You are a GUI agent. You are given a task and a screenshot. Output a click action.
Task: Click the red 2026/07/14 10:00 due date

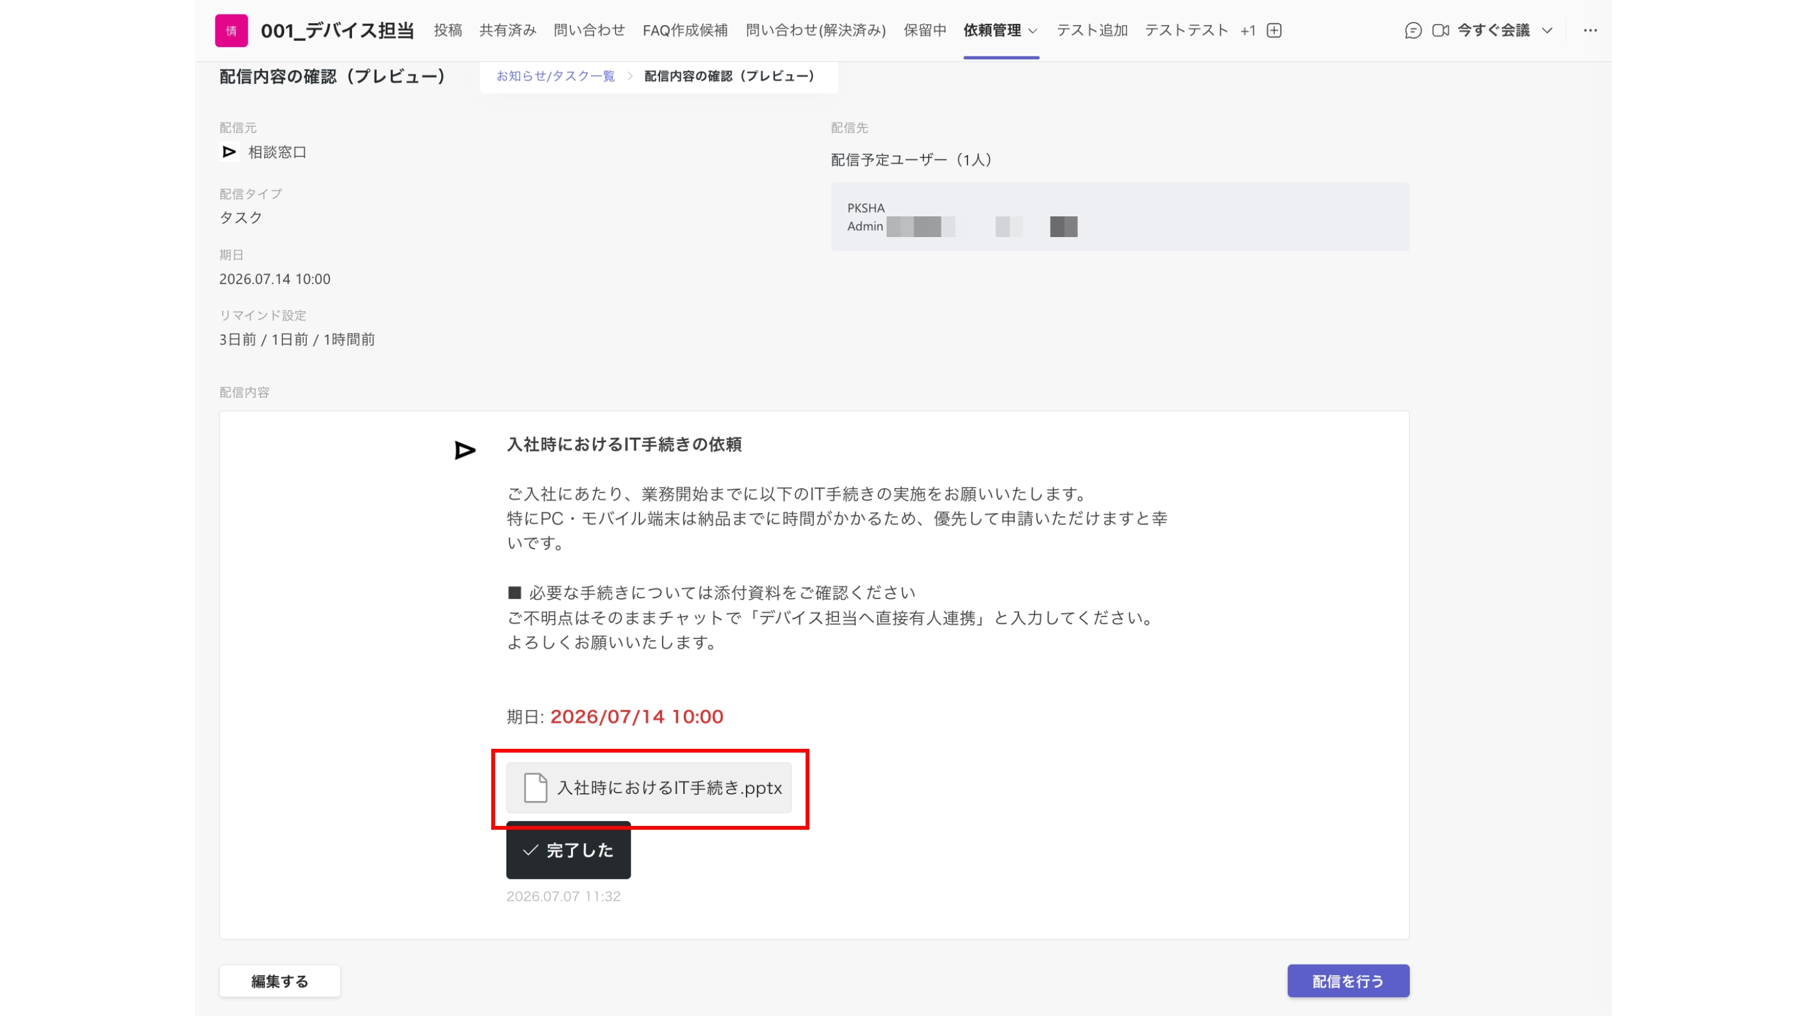coord(636,717)
